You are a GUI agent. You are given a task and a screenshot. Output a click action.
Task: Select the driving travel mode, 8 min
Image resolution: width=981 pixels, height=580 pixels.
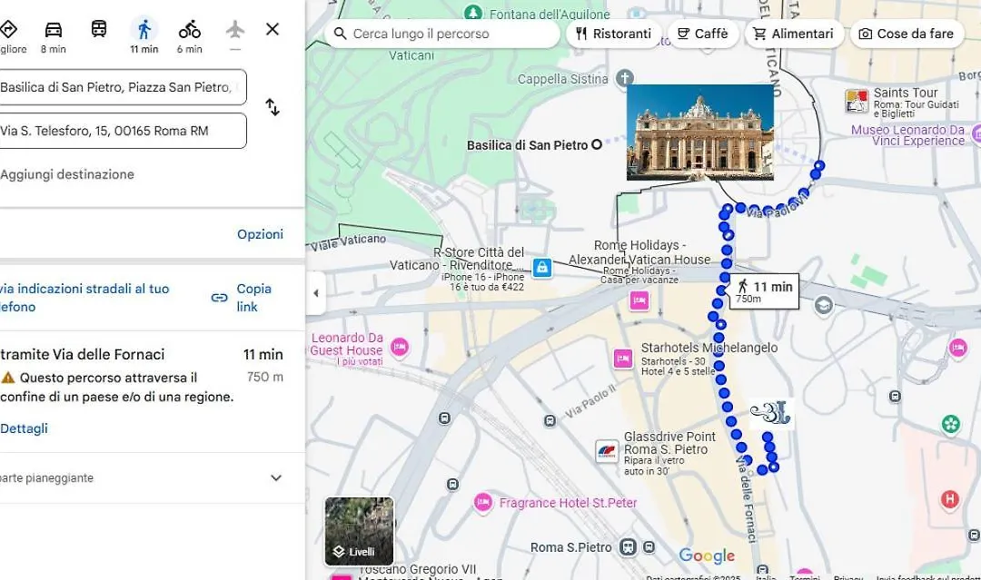coord(54,37)
